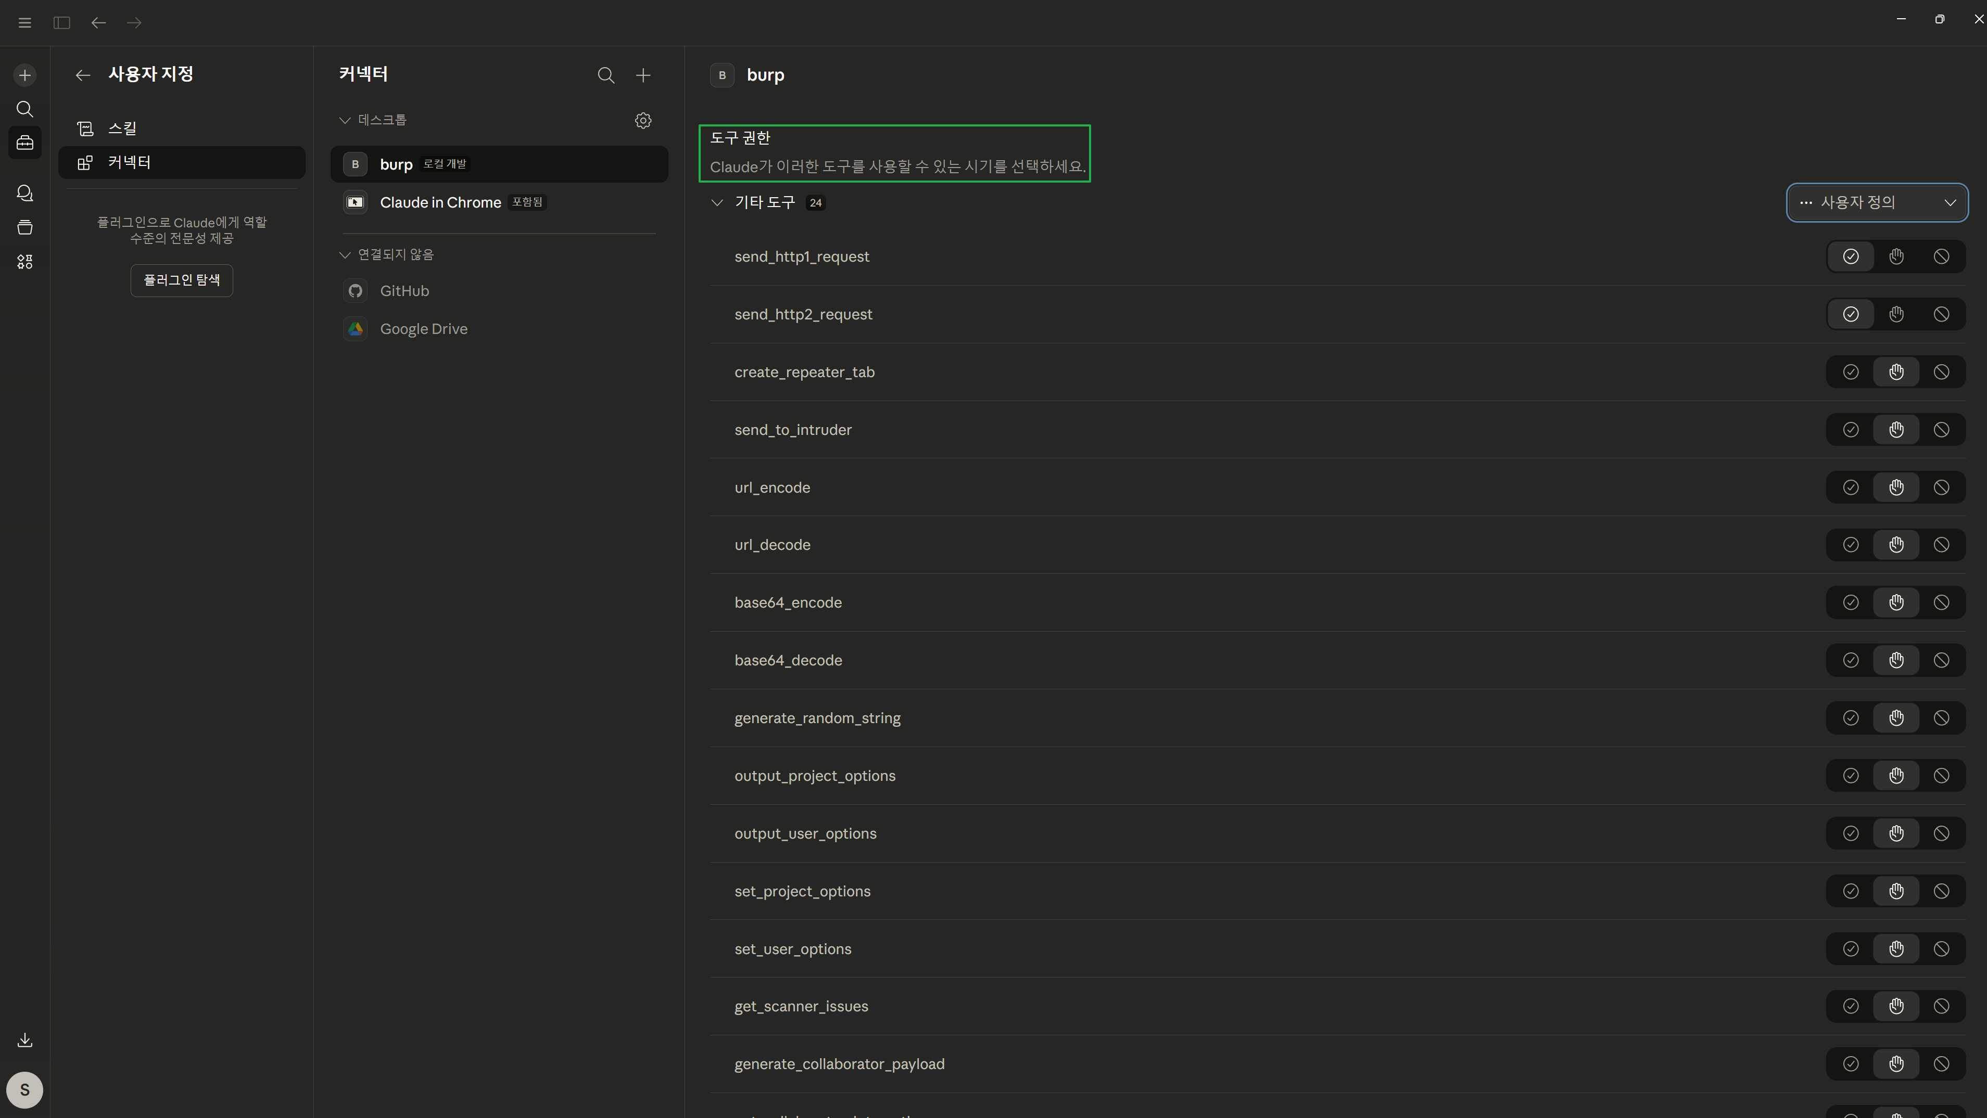Collapse the 데스크톱 connectors group
The height and width of the screenshot is (1118, 1987).
(345, 120)
